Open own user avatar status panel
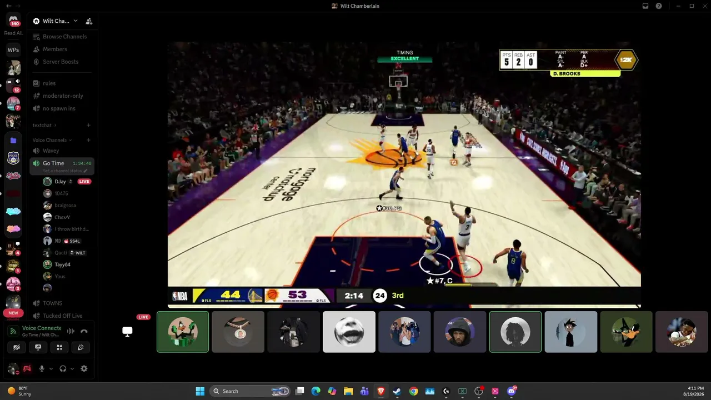Viewport: 711px width, 400px height. (13, 368)
